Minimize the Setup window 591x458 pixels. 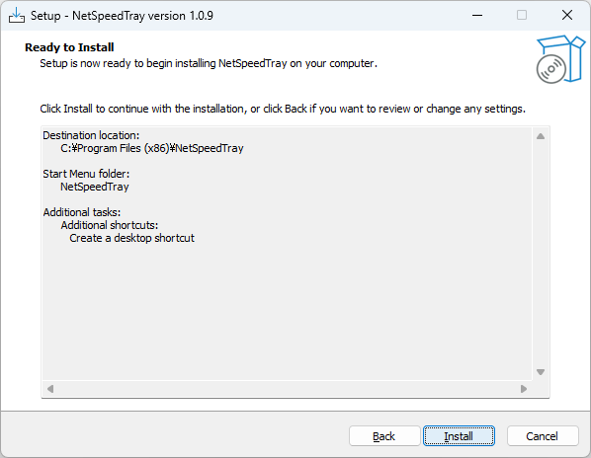click(x=477, y=16)
